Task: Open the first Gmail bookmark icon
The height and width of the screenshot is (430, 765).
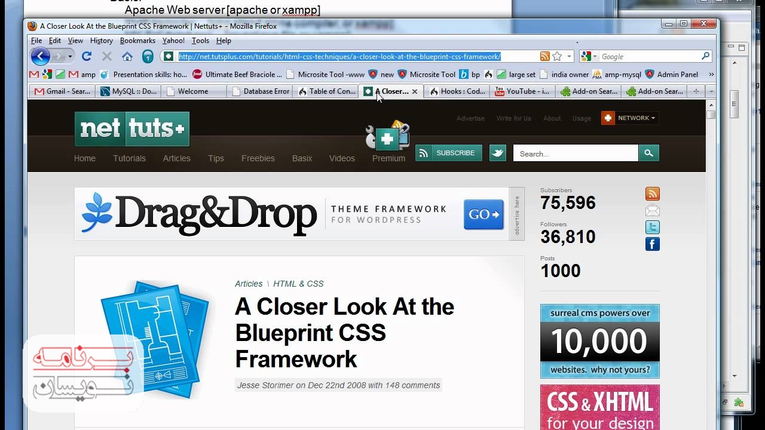Action: pyautogui.click(x=34, y=75)
